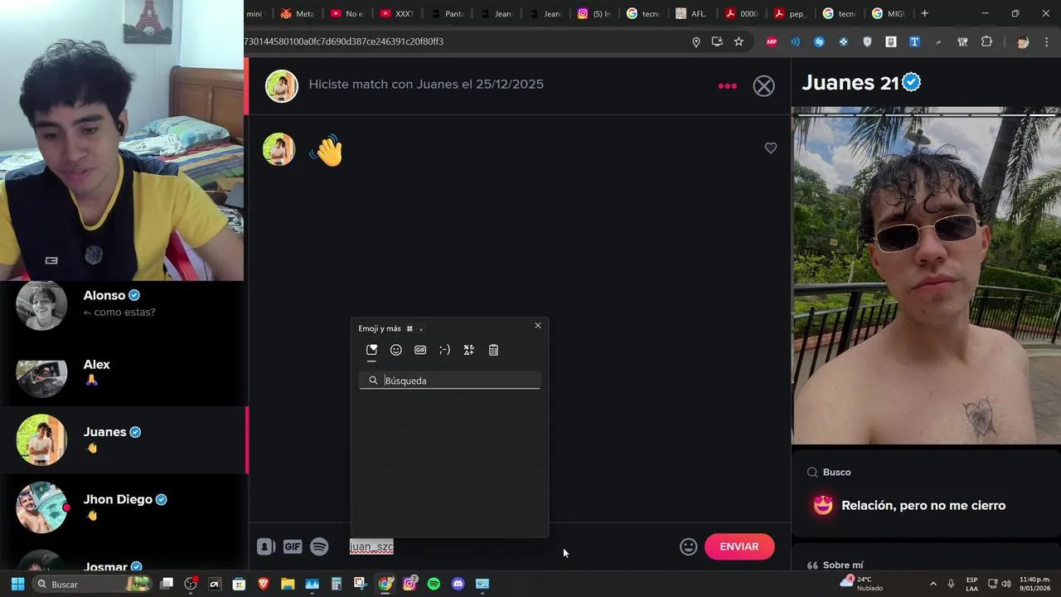Bookmark this page with star icon
This screenshot has height=597, width=1061.
click(739, 41)
